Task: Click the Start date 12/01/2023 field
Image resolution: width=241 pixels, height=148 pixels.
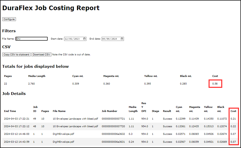Action: [75, 39]
